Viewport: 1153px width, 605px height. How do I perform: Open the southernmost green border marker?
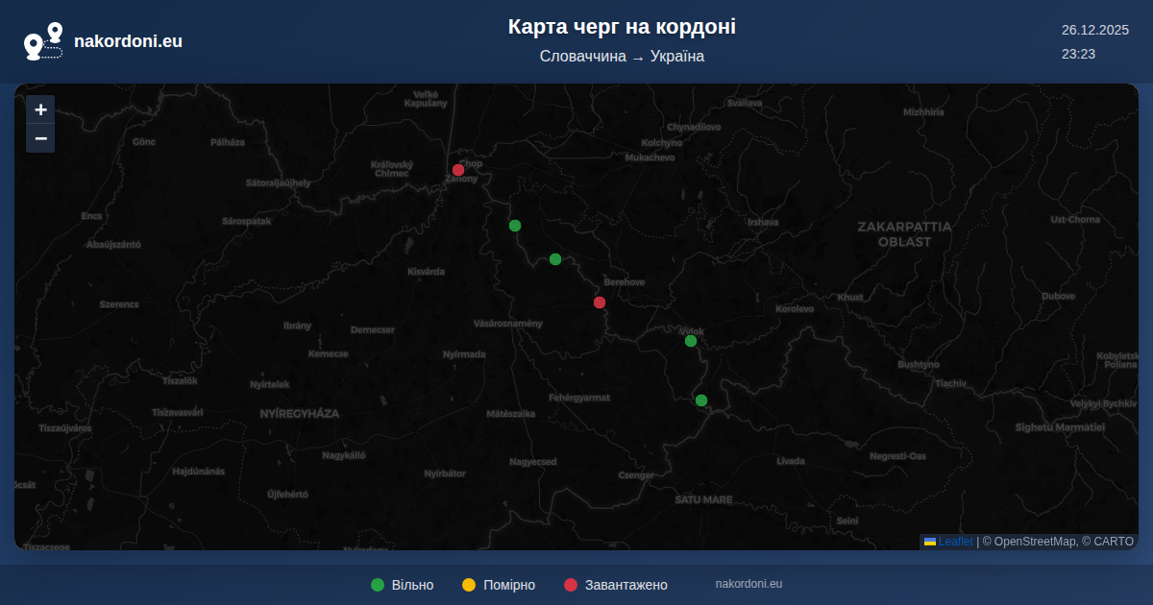click(x=701, y=400)
